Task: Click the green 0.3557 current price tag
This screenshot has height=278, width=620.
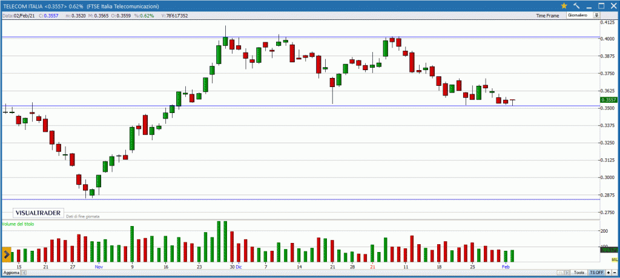Action: (x=609, y=100)
